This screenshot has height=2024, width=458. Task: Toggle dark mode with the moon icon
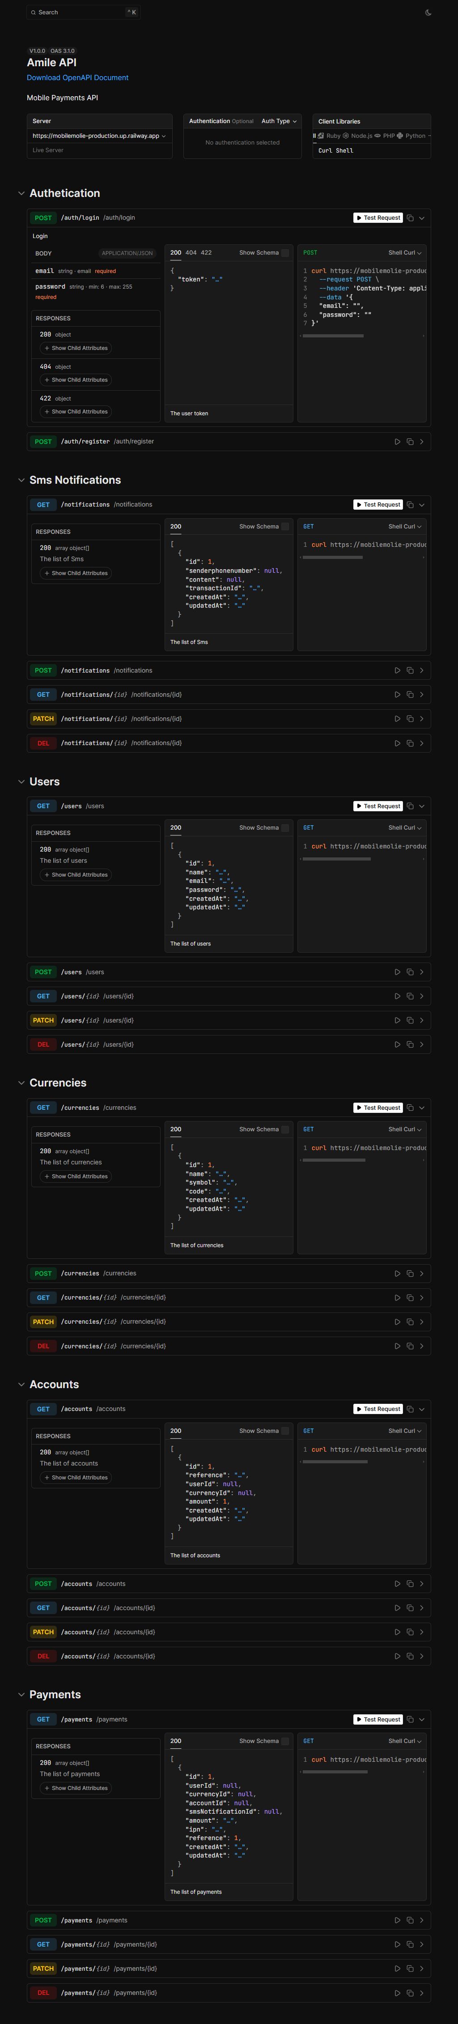click(x=428, y=13)
